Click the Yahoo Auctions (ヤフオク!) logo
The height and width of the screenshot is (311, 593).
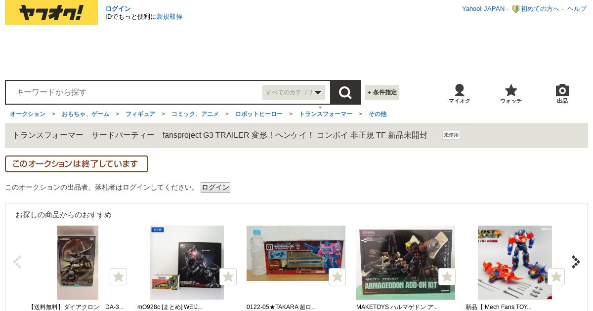tap(51, 12)
